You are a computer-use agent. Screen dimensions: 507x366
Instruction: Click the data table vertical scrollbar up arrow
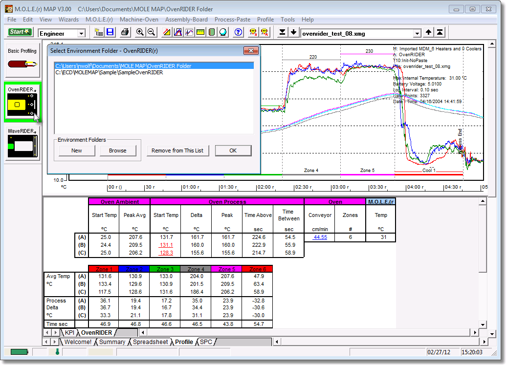(x=483, y=201)
